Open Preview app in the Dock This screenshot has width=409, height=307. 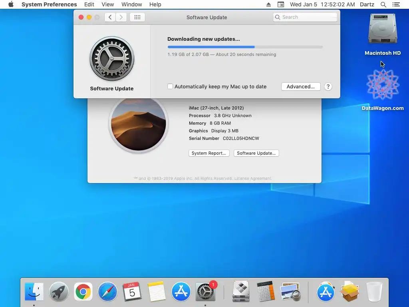(x=290, y=291)
